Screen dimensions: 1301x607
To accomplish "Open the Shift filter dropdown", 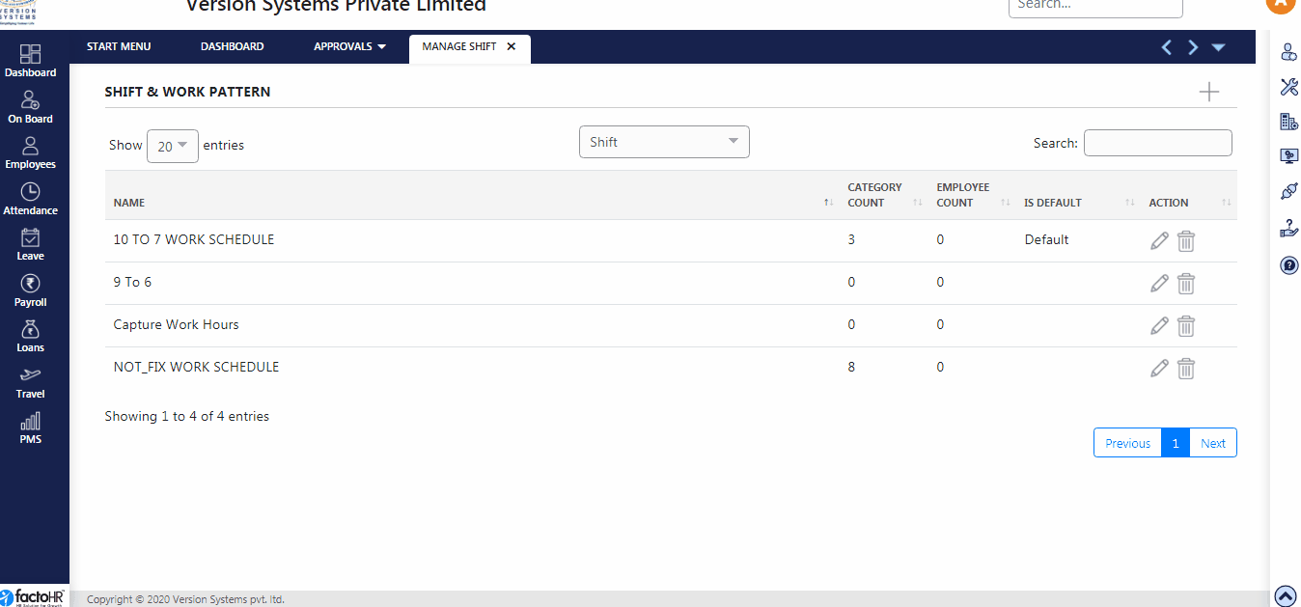I will [x=664, y=142].
